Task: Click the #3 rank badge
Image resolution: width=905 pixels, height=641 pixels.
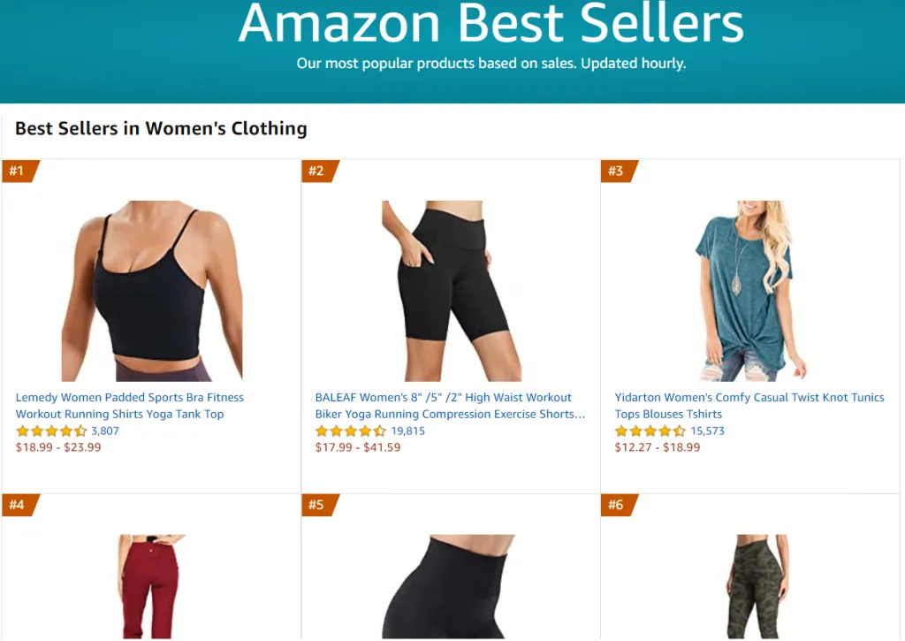Action: click(x=620, y=171)
